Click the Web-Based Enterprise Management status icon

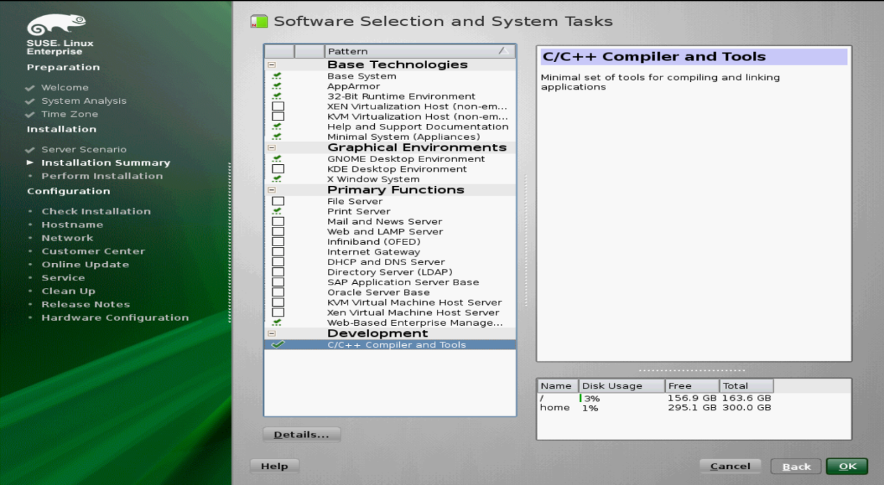(278, 323)
